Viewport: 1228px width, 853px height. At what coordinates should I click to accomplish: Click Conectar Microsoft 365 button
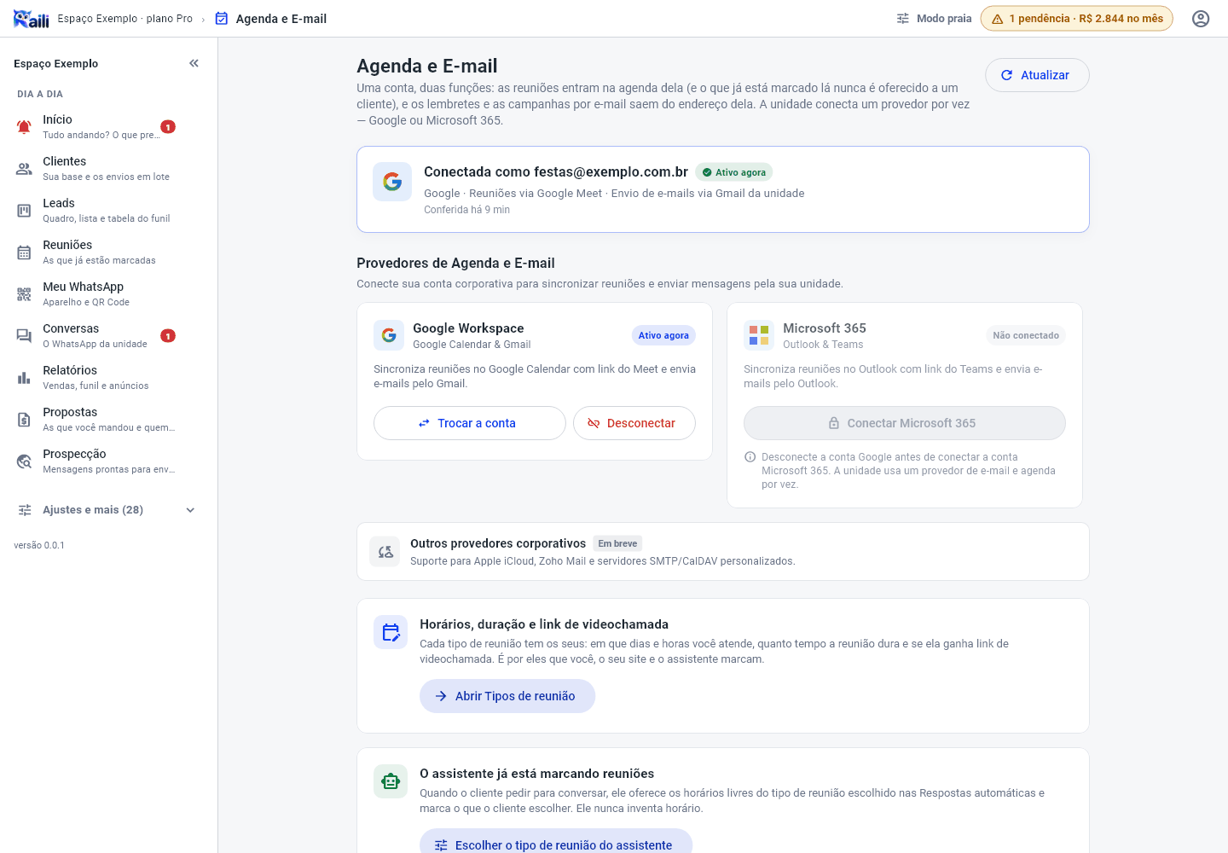pyautogui.click(x=905, y=423)
